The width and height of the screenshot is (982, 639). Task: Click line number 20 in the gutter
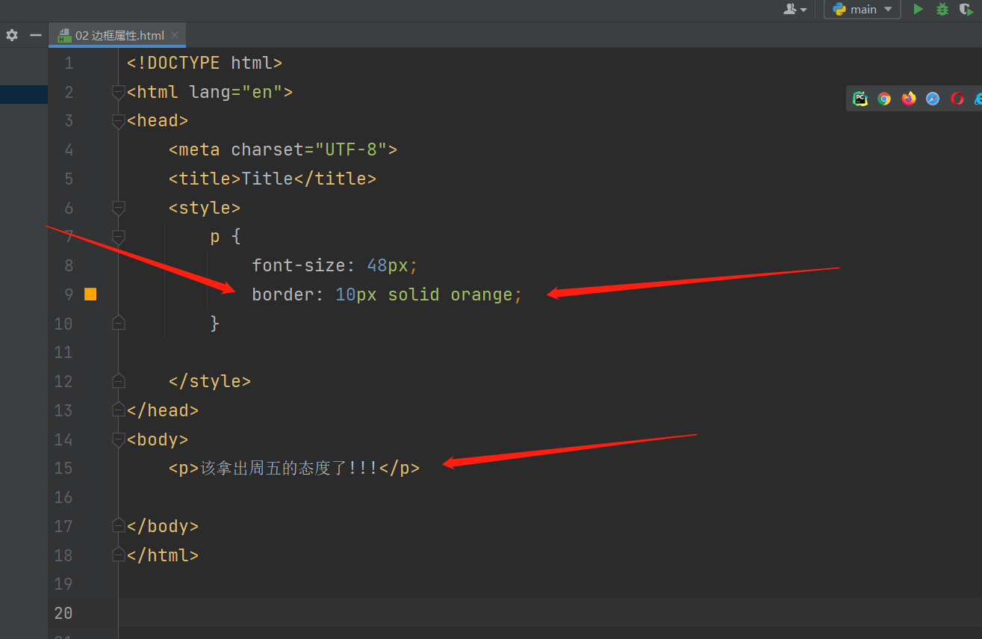[64, 613]
